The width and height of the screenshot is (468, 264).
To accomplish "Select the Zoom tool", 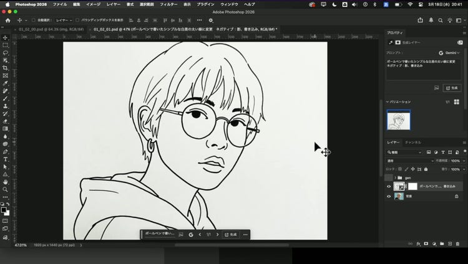I will coord(5,189).
